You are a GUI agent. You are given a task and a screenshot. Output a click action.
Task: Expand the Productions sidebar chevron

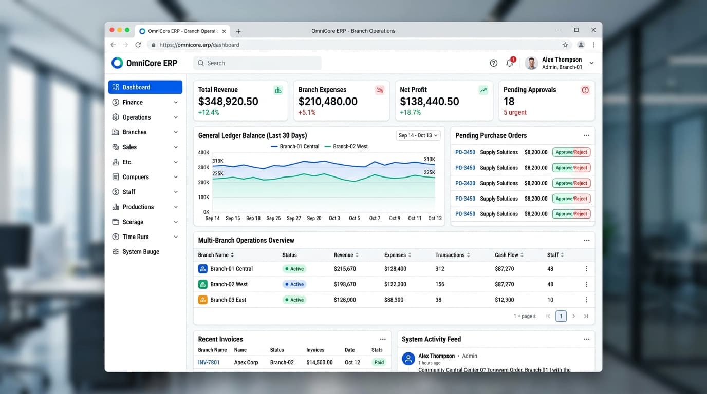pyautogui.click(x=176, y=207)
